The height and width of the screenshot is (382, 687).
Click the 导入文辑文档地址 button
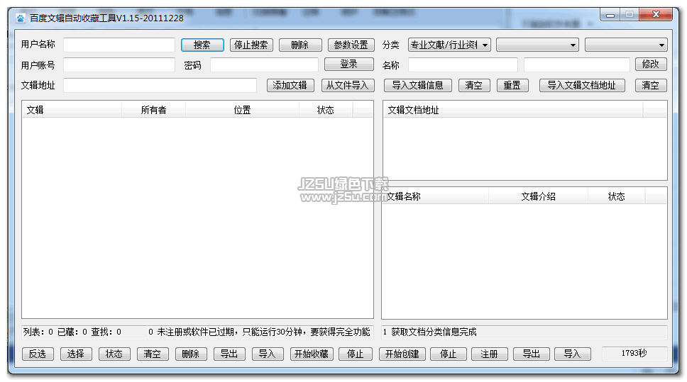pyautogui.click(x=582, y=85)
